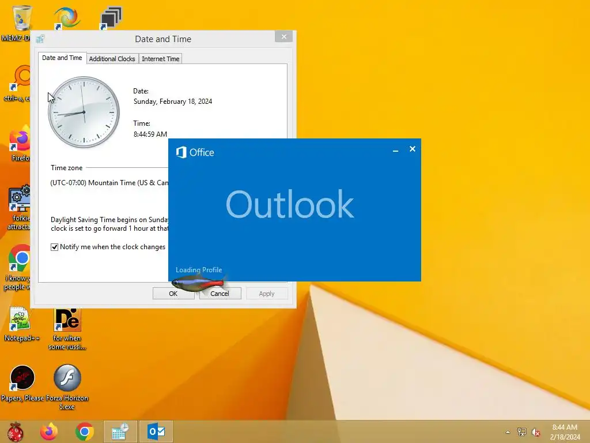590x443 pixels.
Task: Close the Outlook splash screen
Action: tap(413, 149)
